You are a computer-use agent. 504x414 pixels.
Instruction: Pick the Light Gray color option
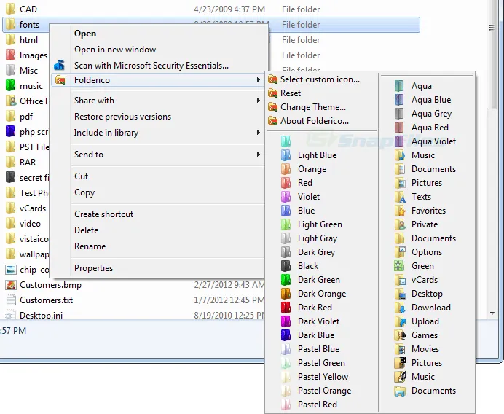pos(318,238)
